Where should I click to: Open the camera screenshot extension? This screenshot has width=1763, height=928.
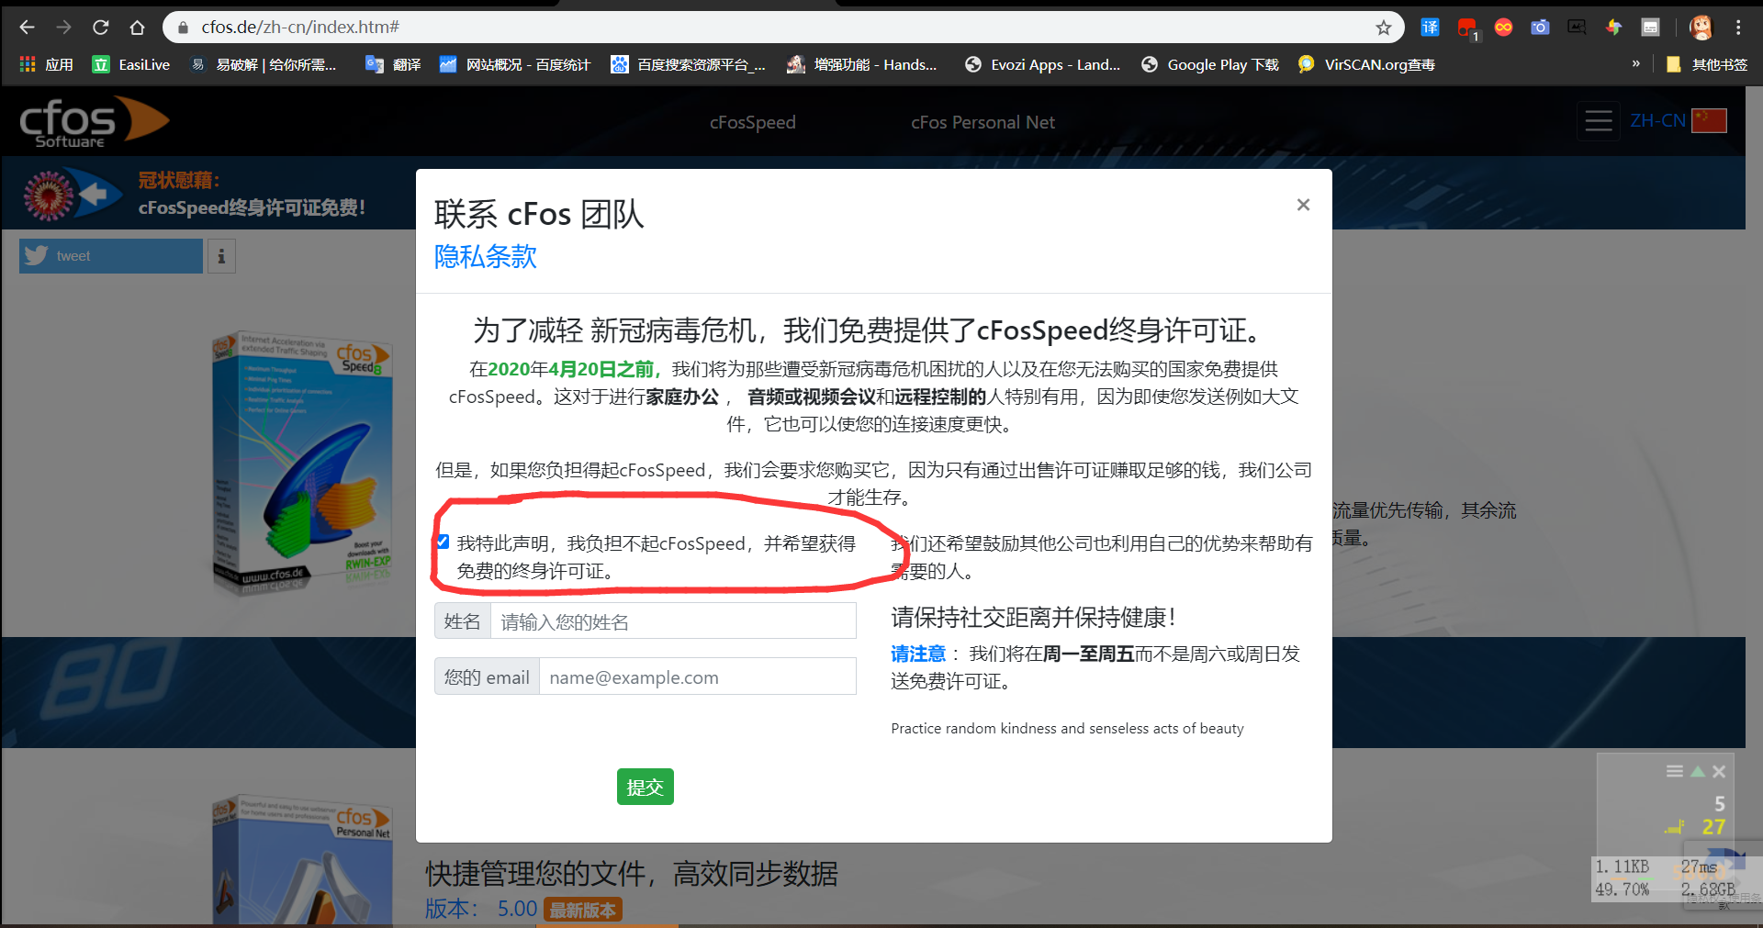pos(1540,28)
